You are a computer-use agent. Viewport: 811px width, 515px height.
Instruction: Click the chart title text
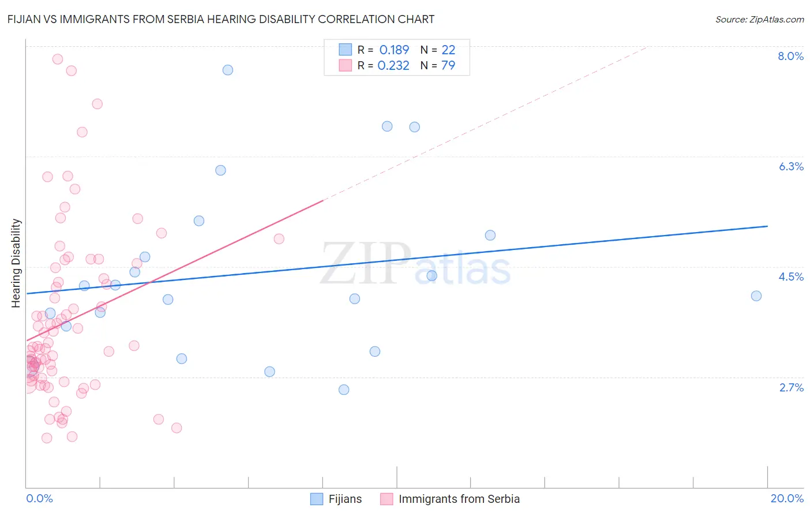tap(221, 19)
